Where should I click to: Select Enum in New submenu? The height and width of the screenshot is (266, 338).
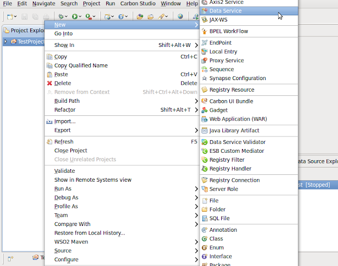point(249,248)
